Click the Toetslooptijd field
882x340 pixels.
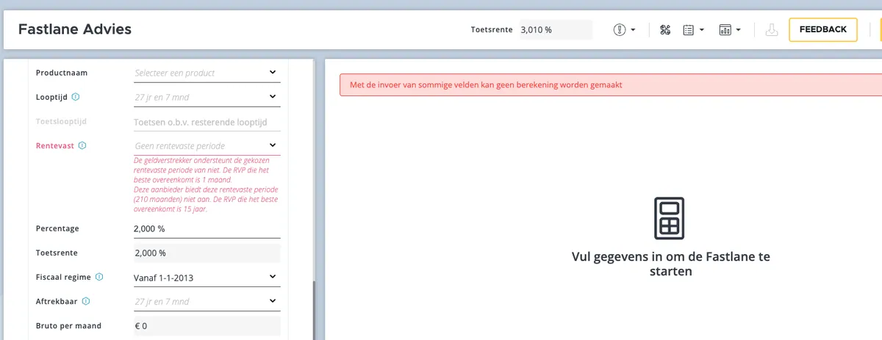(207, 122)
